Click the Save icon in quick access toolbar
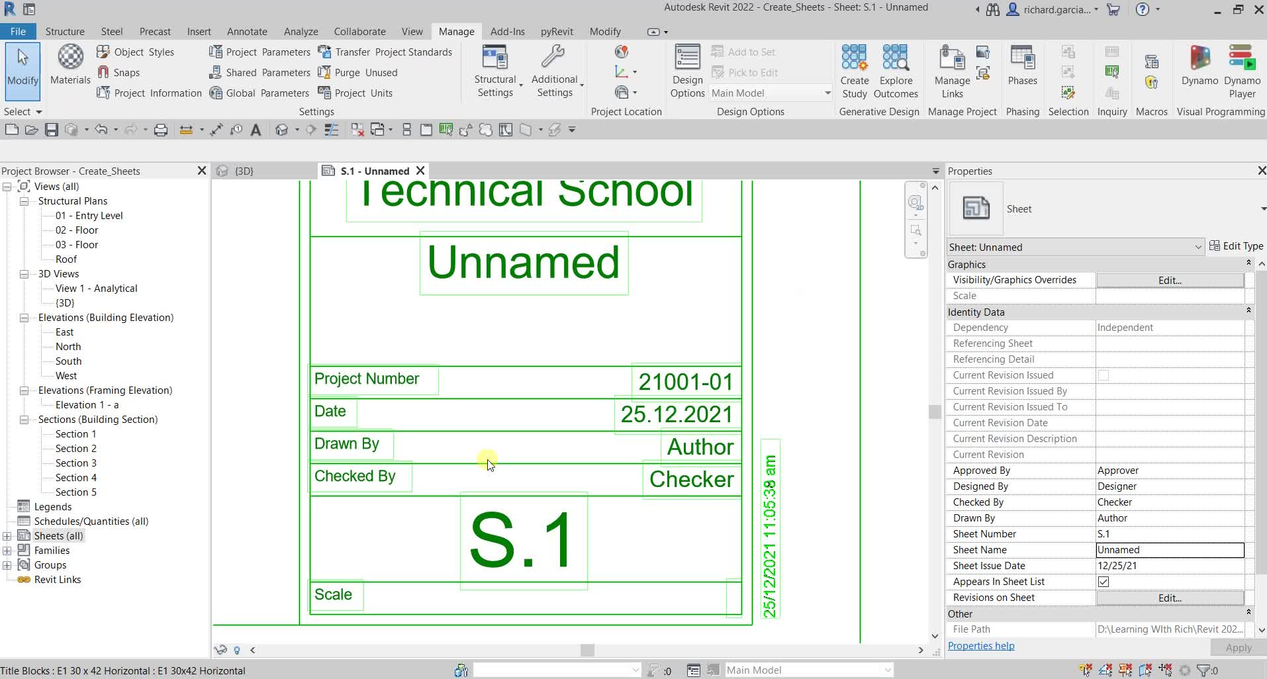This screenshot has width=1267, height=679. 52,130
